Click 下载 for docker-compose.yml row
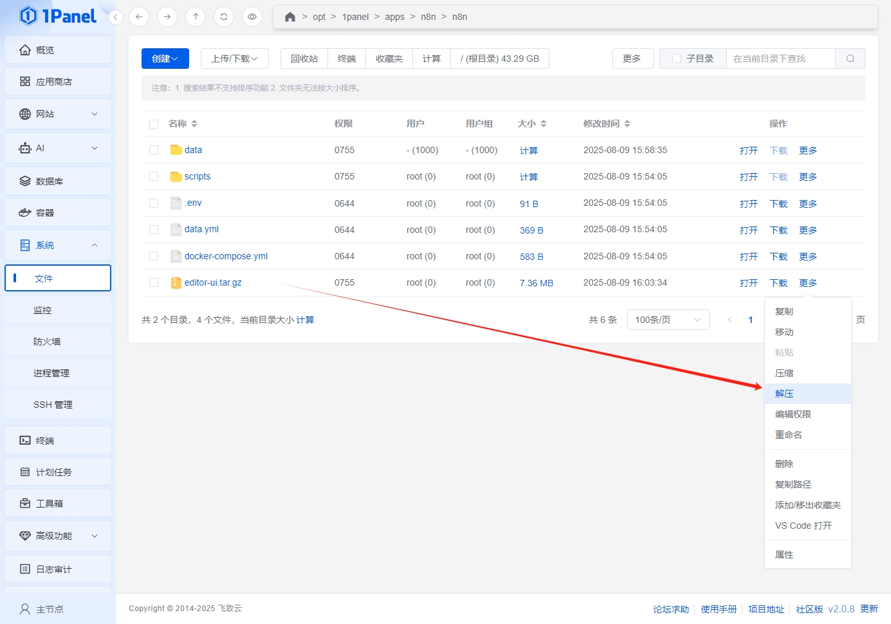This screenshot has height=624, width=891. (x=778, y=257)
